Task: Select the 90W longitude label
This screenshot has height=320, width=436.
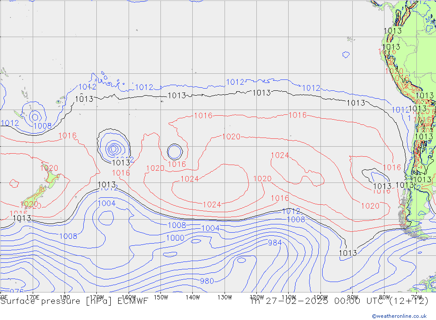Action: pos(352,297)
